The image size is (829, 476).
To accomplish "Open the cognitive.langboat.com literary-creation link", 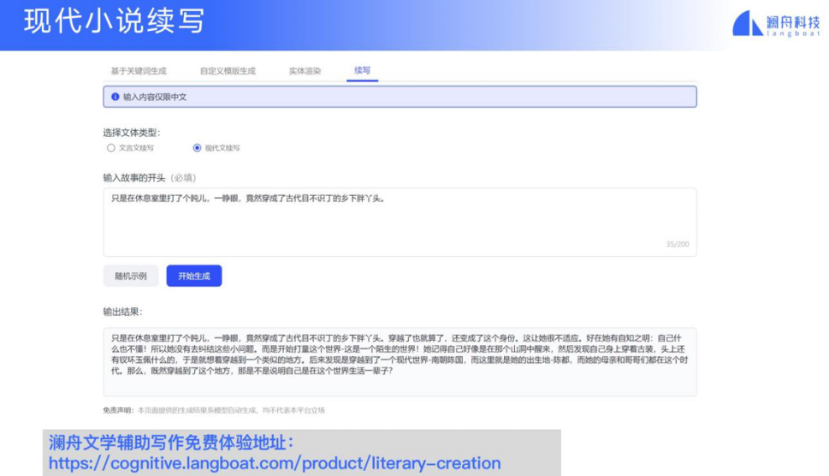I will [x=275, y=463].
